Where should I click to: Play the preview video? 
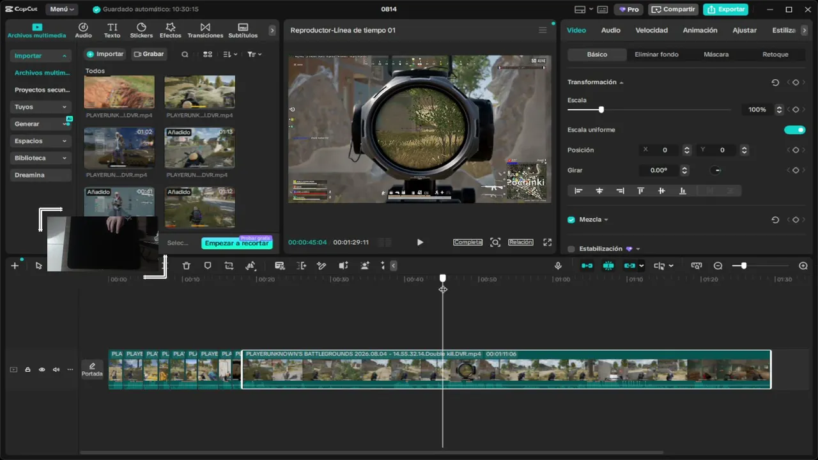coord(420,242)
